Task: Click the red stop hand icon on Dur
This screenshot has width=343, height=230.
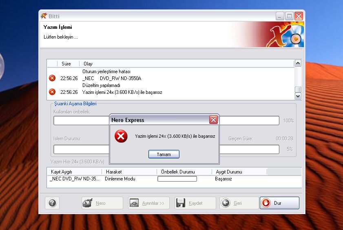Action: click(266, 203)
